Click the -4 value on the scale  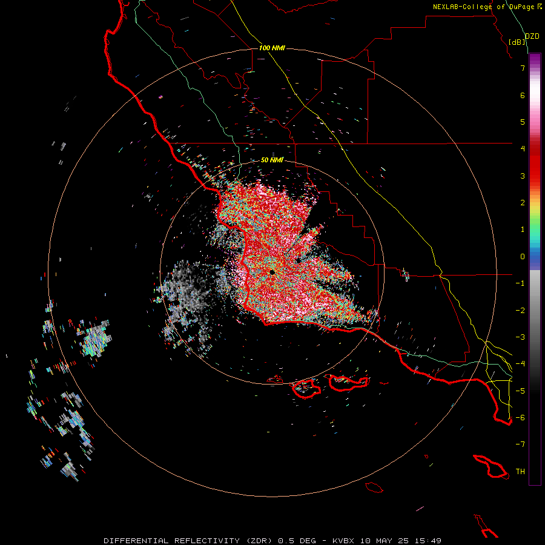point(520,364)
